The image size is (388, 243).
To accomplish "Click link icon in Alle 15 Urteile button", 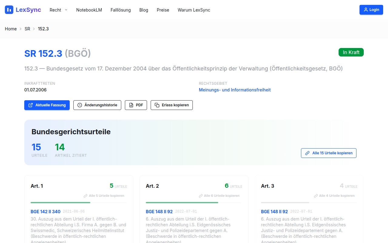I will point(307,153).
